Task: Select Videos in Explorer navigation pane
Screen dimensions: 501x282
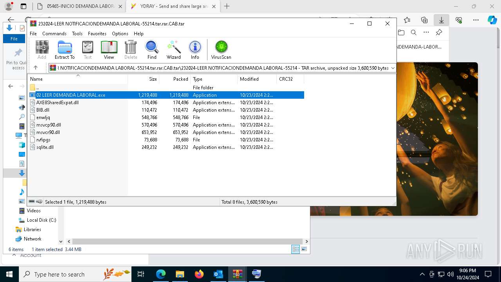Action: 34,211
